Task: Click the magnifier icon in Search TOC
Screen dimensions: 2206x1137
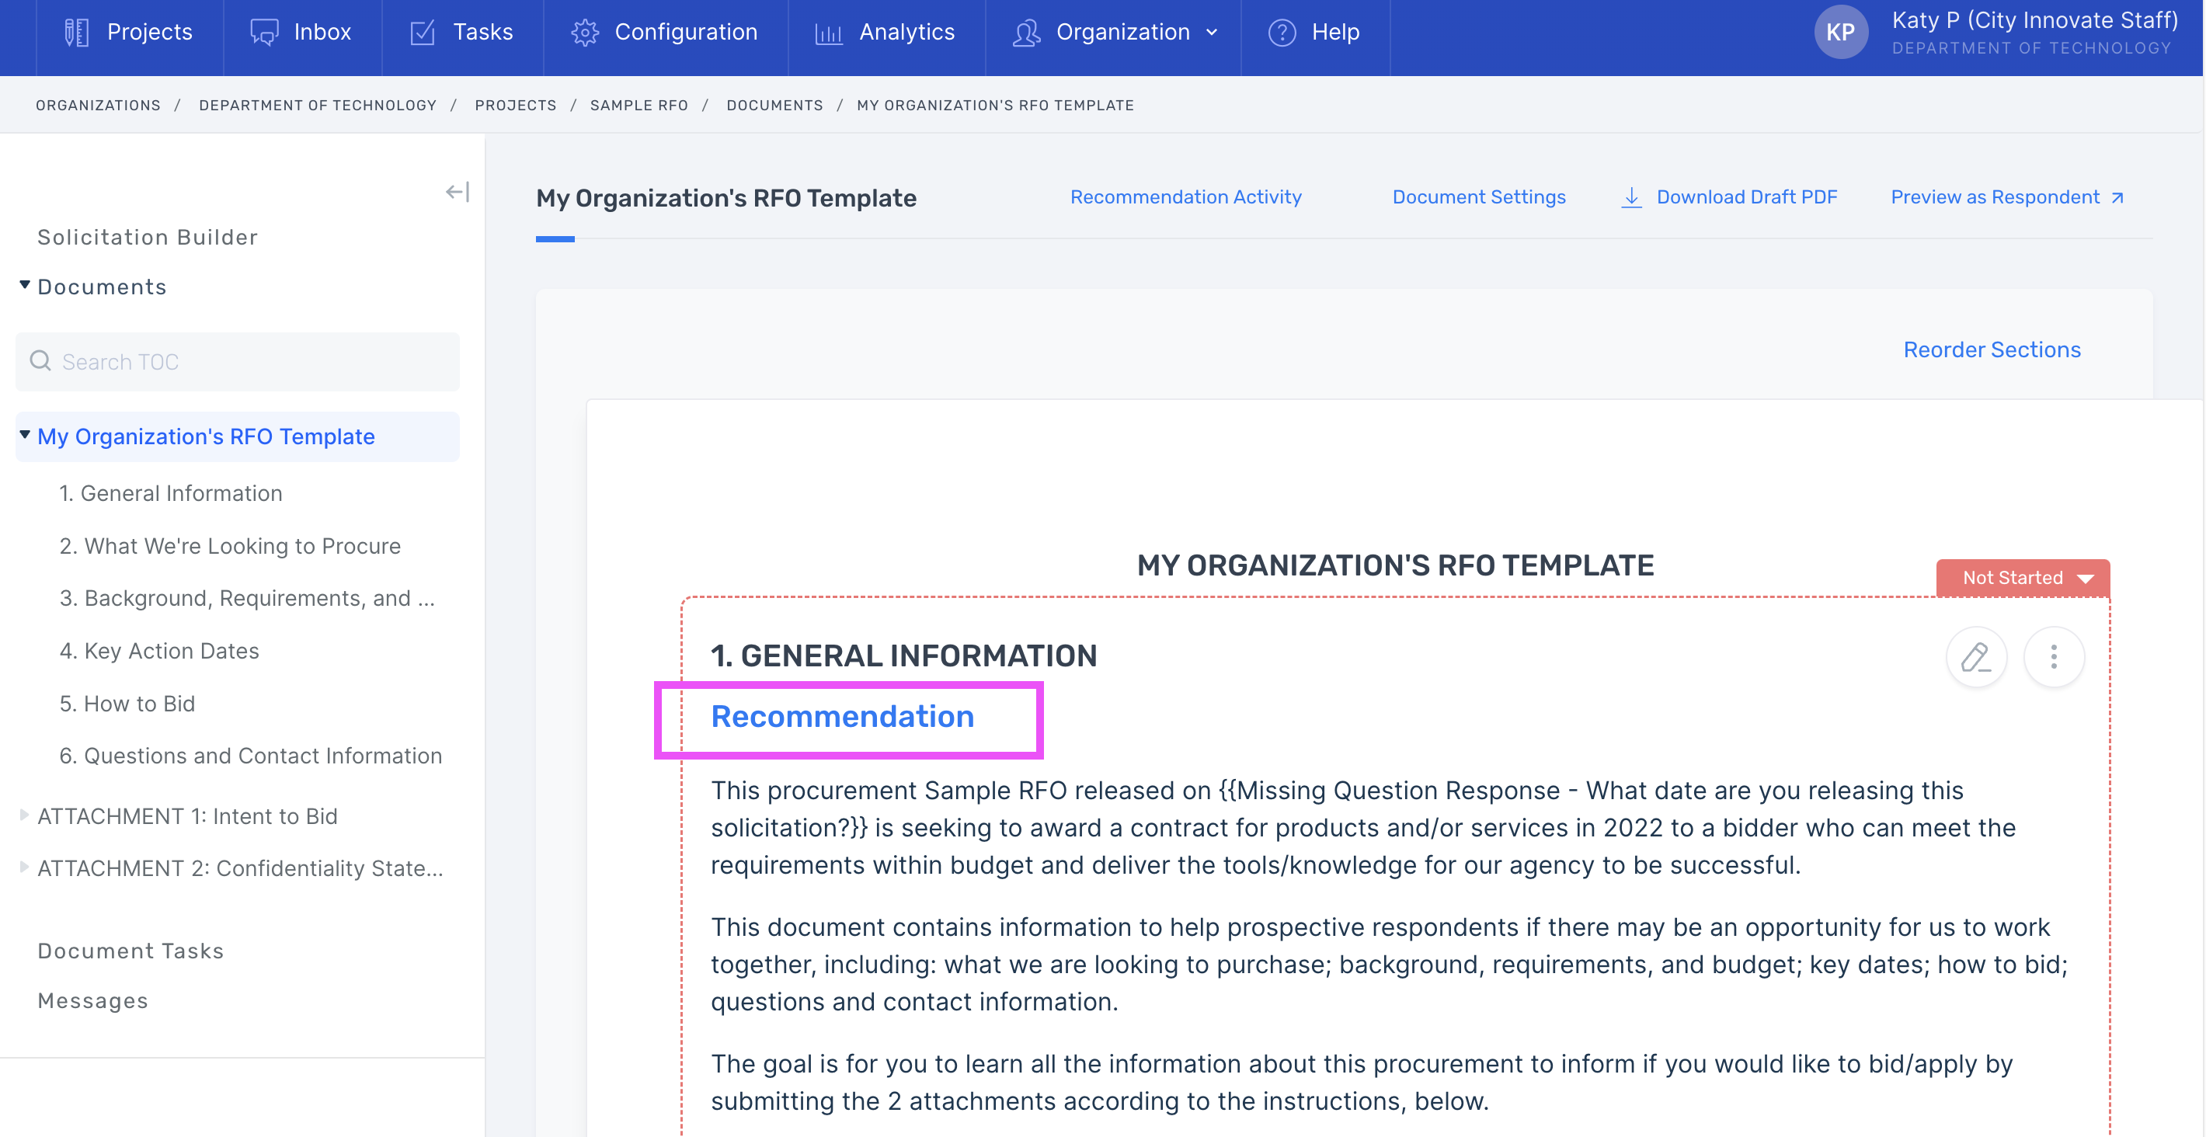Action: click(x=40, y=361)
